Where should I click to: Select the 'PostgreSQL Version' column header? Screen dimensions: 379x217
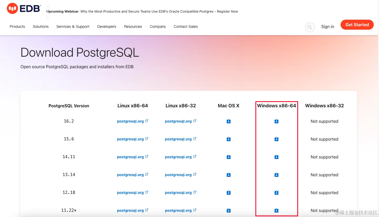click(x=69, y=106)
